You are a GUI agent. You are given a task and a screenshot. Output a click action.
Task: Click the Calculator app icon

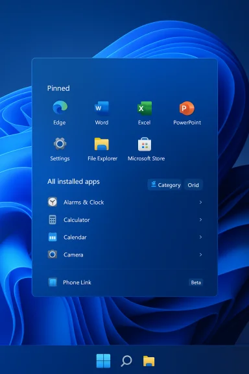(x=53, y=219)
